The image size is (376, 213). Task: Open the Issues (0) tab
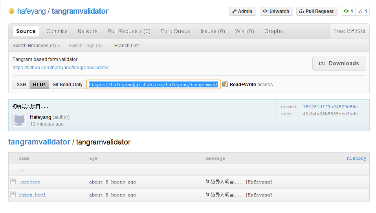(213, 31)
